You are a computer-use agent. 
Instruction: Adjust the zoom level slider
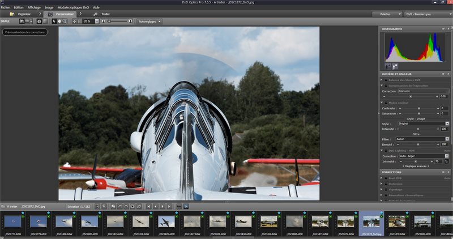[117, 22]
